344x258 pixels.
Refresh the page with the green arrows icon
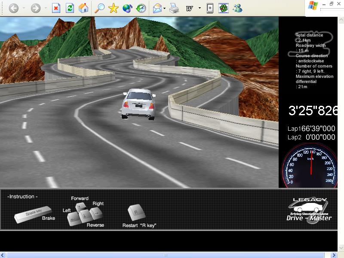click(70, 8)
